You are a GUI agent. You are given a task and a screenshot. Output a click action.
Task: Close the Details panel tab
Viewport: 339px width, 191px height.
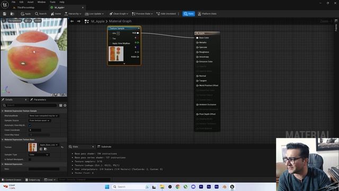[x=25, y=100]
